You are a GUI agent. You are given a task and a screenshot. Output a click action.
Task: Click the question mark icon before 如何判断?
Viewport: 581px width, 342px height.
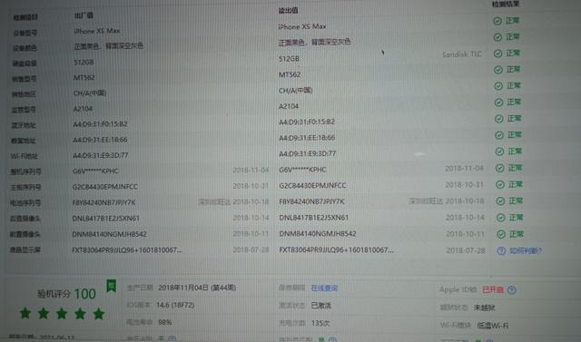point(501,251)
